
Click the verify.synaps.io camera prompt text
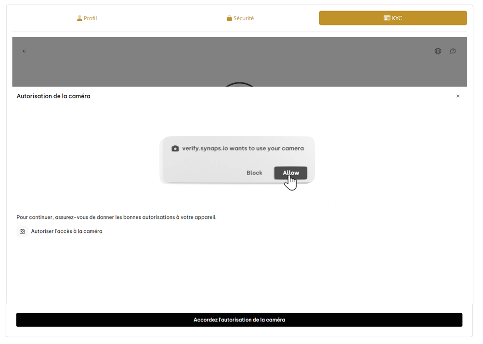[243, 149]
